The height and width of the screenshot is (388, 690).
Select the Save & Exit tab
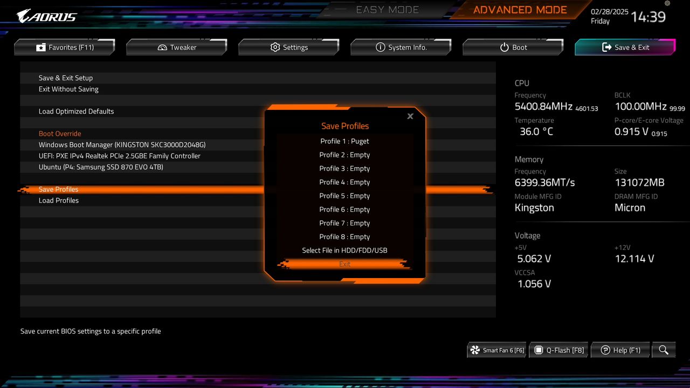coord(625,47)
